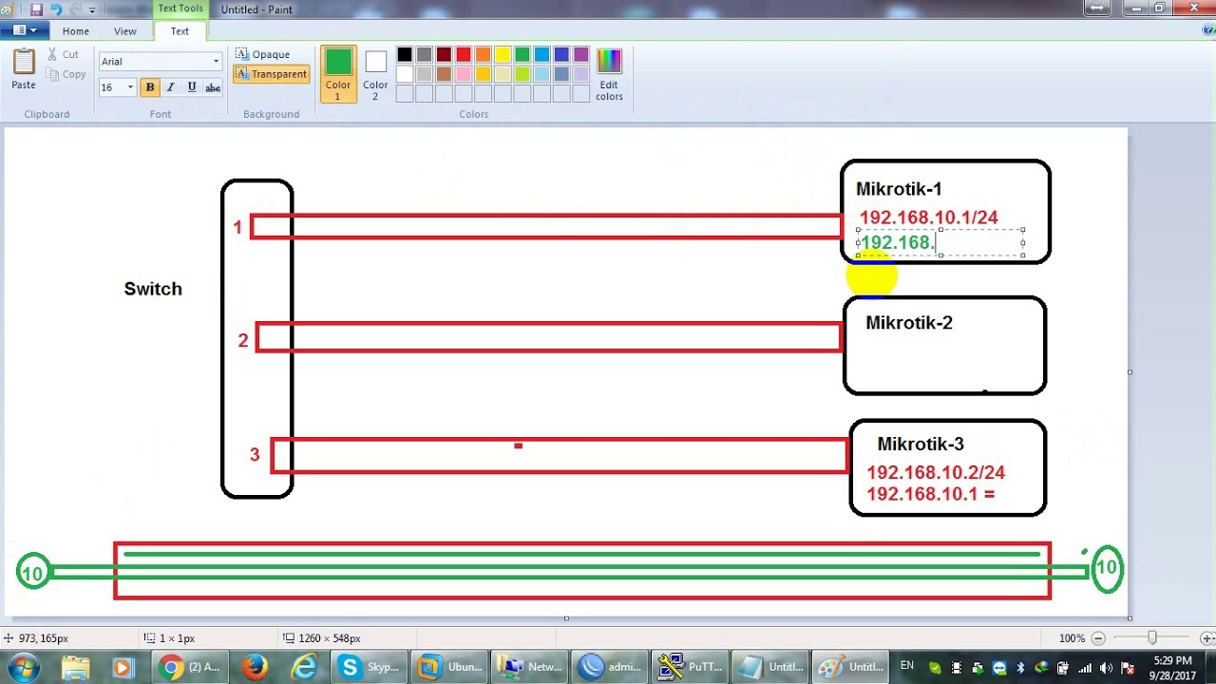Click the Paint Help icon
This screenshot has height=684, width=1216.
pos(1207,30)
